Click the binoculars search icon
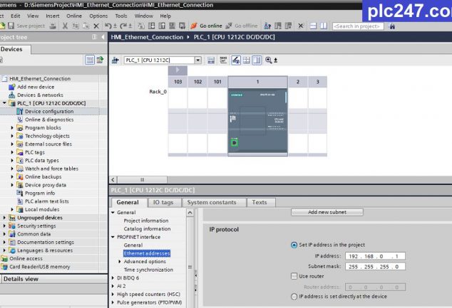Viewport: 452px width, 308px height. (391, 26)
